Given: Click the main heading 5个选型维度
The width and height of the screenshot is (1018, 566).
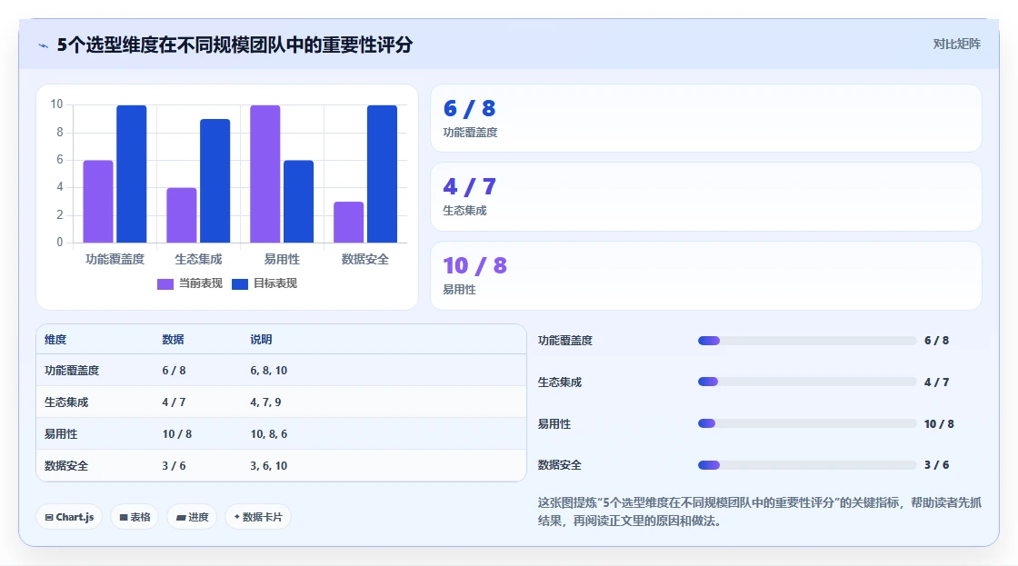Looking at the screenshot, I should coord(235,45).
